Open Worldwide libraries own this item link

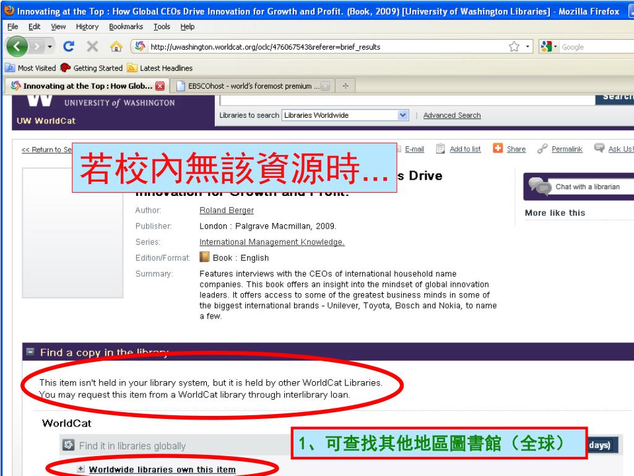162,470
